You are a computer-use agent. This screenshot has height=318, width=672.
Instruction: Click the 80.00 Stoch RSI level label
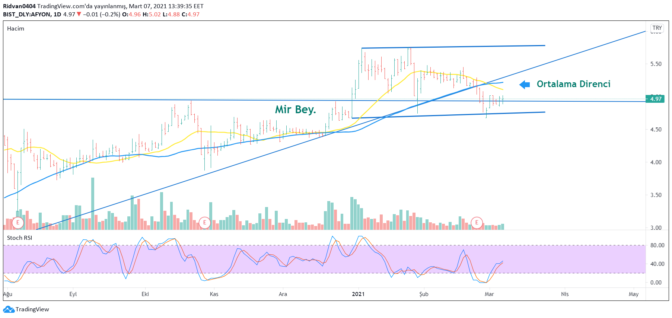click(x=657, y=245)
